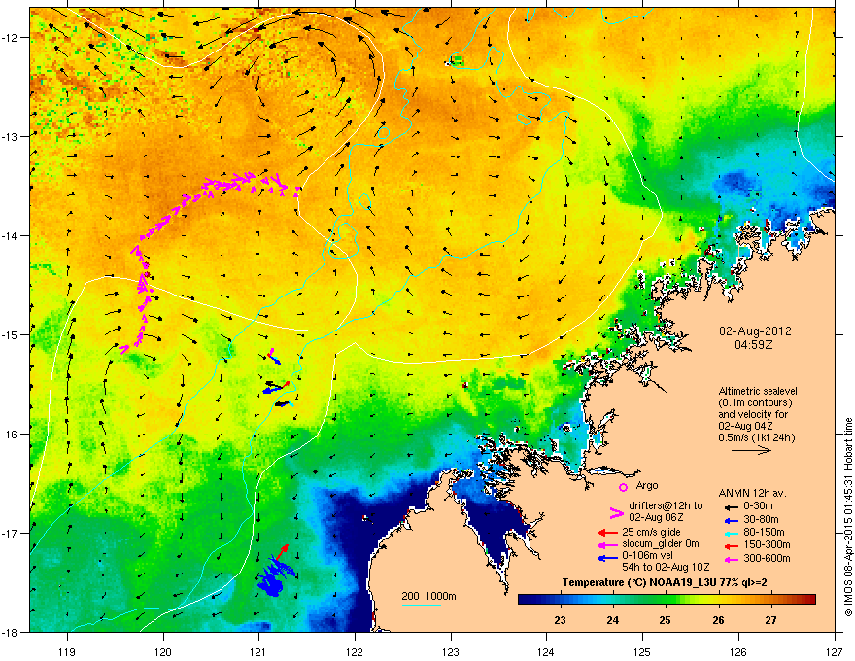Click the blue 30-80m ANMN legend arrow
Viewport: 855px width, 661px height.
pos(730,520)
